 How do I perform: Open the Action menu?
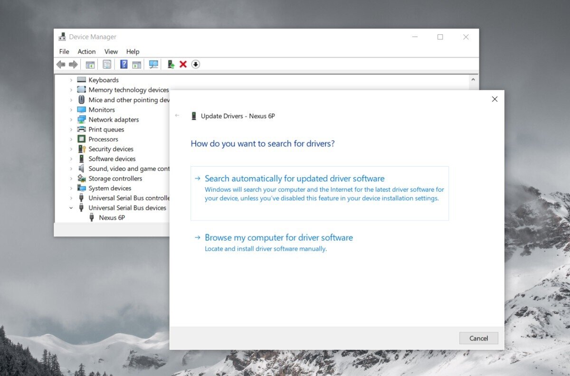tap(86, 51)
